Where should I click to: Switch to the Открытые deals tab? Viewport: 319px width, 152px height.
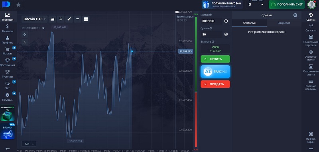249,23
